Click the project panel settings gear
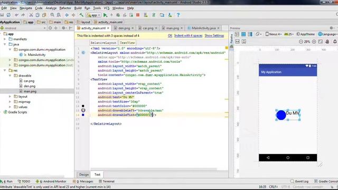Image resolution: width=338 pixels, height=190 pixels. [63, 28]
